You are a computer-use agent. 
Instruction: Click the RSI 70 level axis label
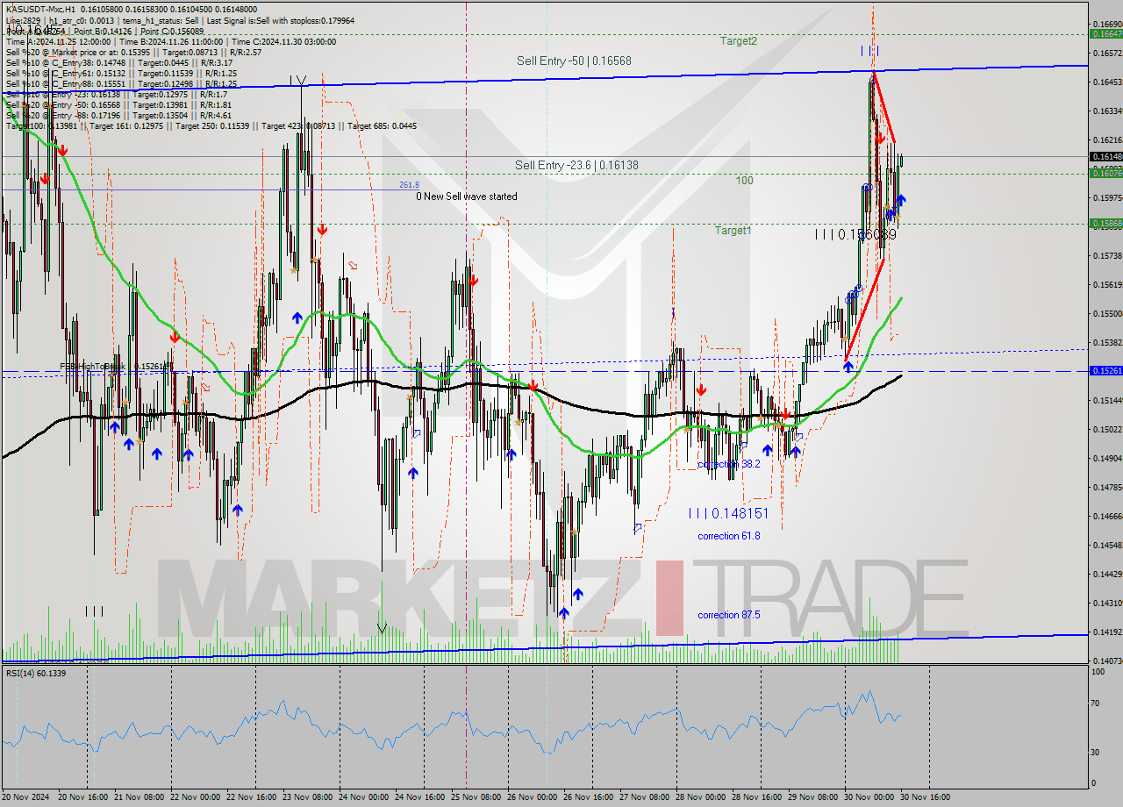(x=1096, y=703)
